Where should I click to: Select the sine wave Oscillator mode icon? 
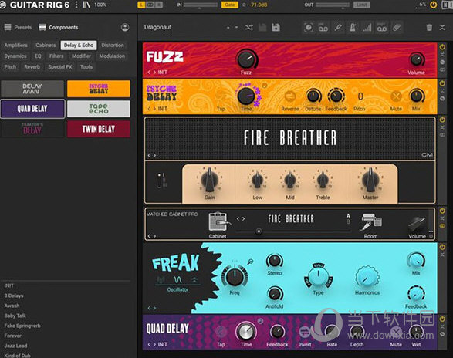[x=177, y=279]
